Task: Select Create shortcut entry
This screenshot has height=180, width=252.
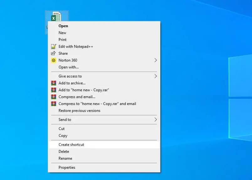Action: (x=71, y=145)
